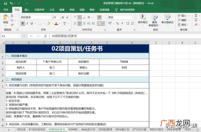Toggle wrap text button
The height and width of the screenshot is (132, 201).
(99, 17)
